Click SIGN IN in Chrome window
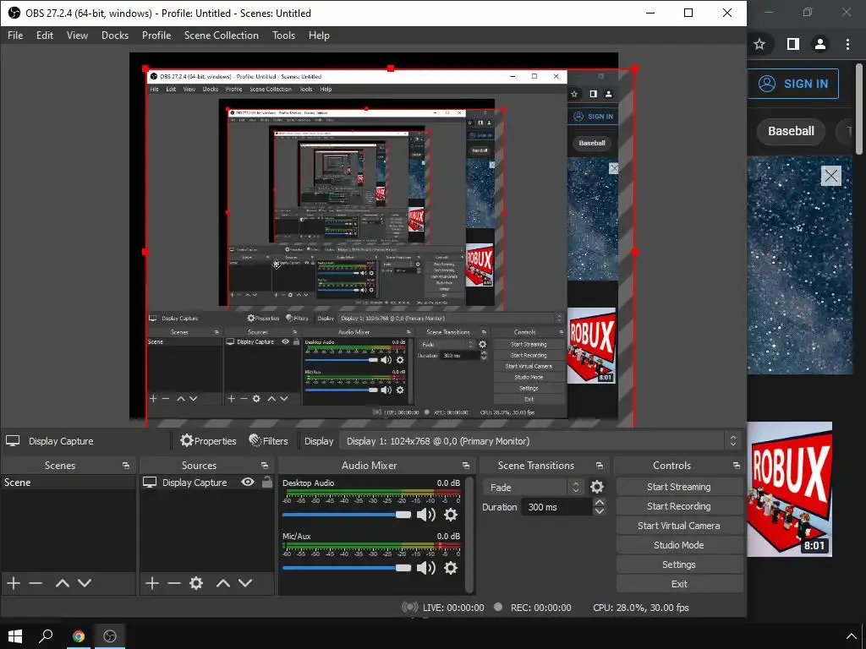The width and height of the screenshot is (866, 649). [x=793, y=84]
